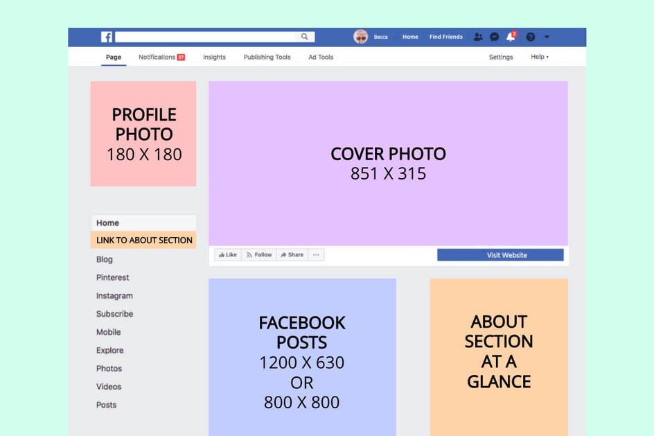Expand the Help dropdown menu

point(538,57)
